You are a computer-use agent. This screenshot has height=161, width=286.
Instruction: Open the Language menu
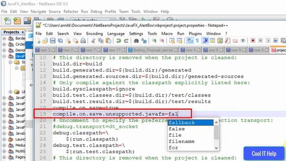[x=116, y=34]
